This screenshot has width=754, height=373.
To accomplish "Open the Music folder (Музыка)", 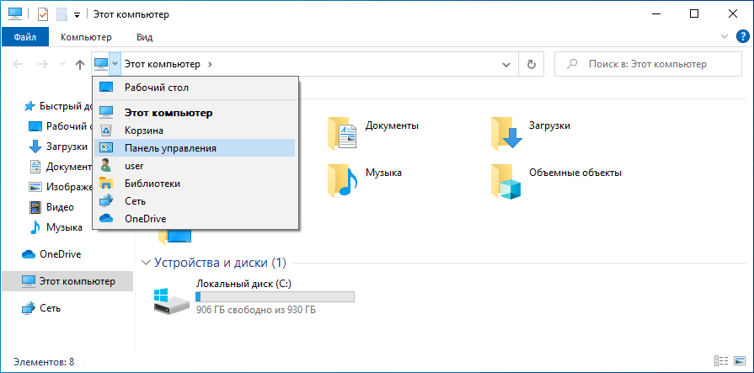I will tap(343, 179).
